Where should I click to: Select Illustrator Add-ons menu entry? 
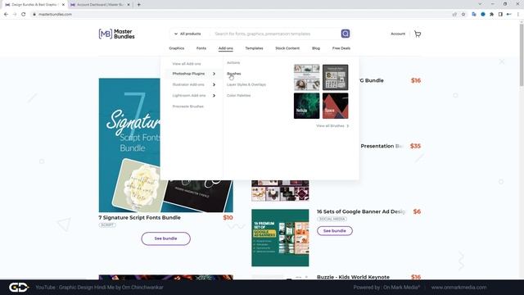(x=188, y=84)
